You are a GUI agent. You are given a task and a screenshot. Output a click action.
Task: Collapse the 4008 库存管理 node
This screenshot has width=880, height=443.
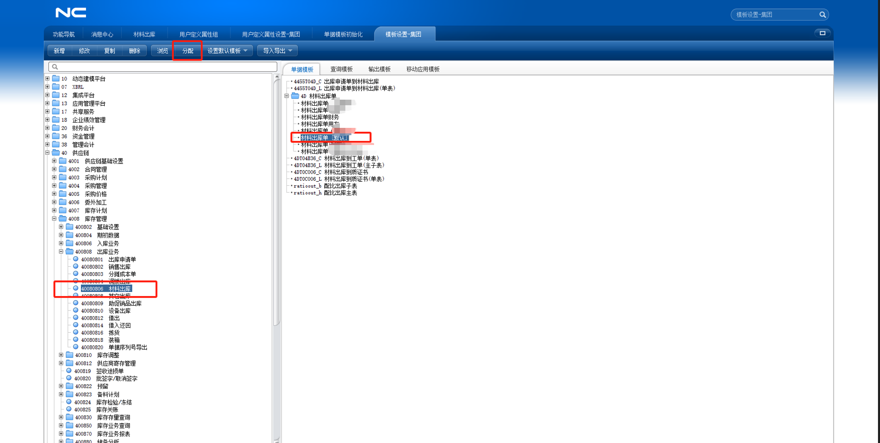[x=54, y=218]
